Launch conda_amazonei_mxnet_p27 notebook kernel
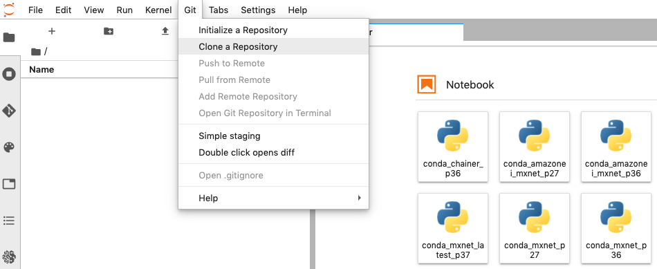Image resolution: width=657 pixels, height=269 pixels. click(x=534, y=146)
